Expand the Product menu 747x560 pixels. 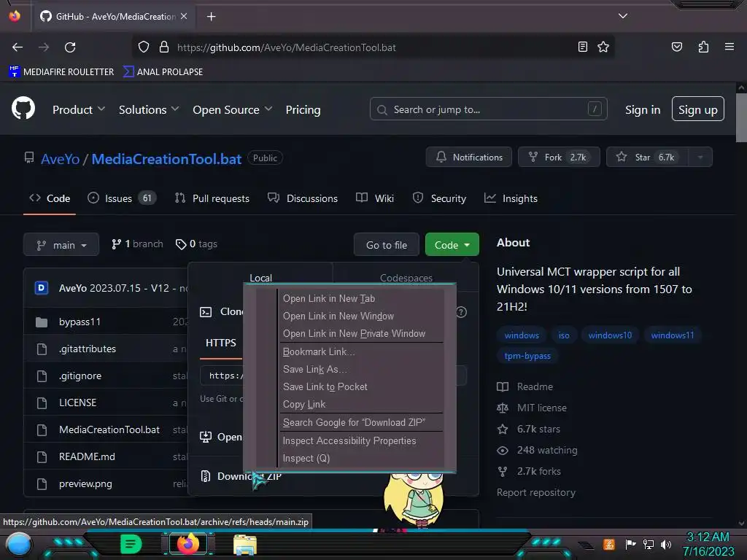[x=79, y=110]
